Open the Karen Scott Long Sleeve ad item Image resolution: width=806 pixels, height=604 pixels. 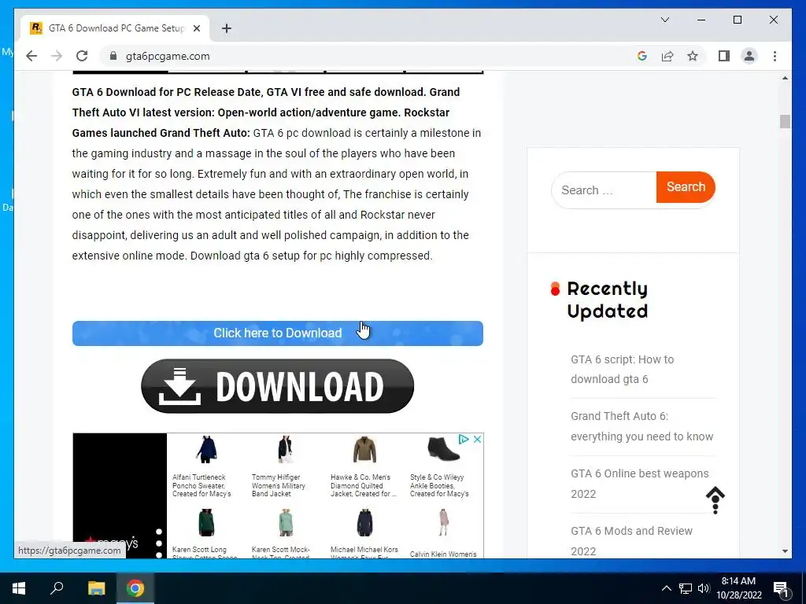pyautogui.click(x=206, y=533)
